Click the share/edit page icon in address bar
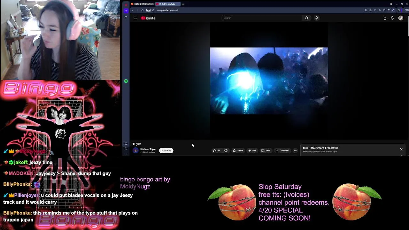Viewport: 409px width, 230px height. pyautogui.click(x=366, y=10)
